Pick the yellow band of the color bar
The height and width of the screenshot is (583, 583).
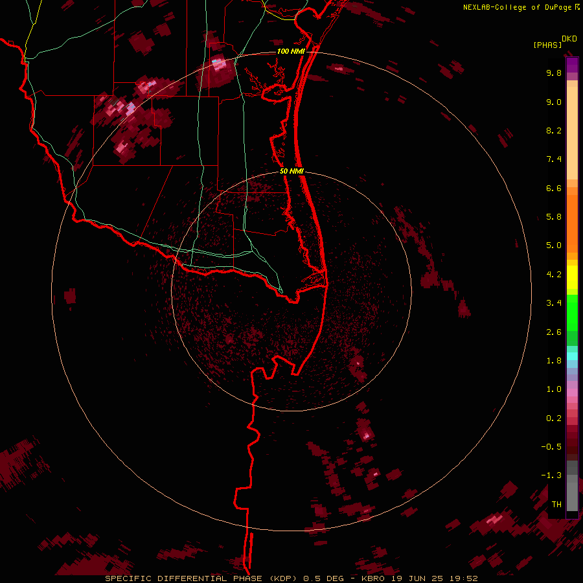tap(572, 277)
